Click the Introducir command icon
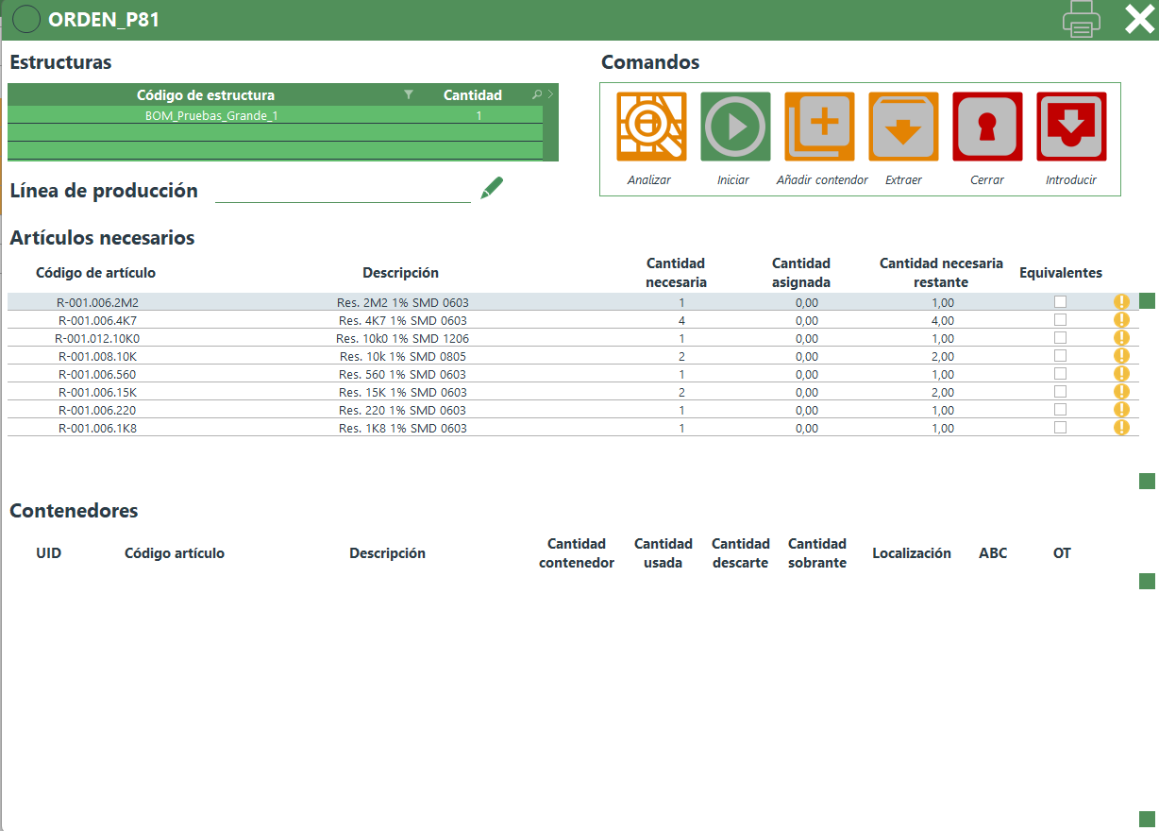The image size is (1159, 831). coord(1071,127)
